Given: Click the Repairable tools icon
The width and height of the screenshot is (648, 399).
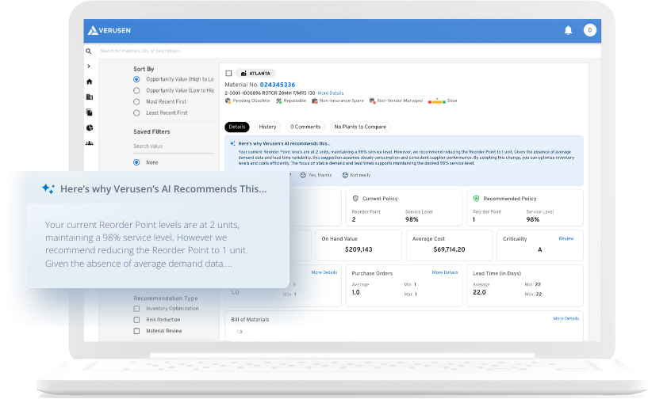Looking at the screenshot, I should 279,101.
